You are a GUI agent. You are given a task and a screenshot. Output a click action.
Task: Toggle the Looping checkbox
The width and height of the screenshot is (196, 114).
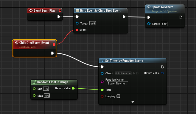click(x=118, y=96)
